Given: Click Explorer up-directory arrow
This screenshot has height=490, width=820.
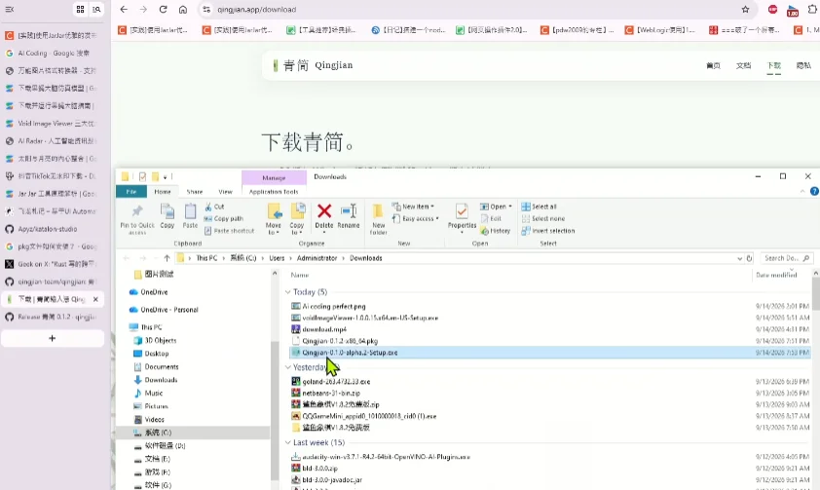Looking at the screenshot, I should click(167, 258).
